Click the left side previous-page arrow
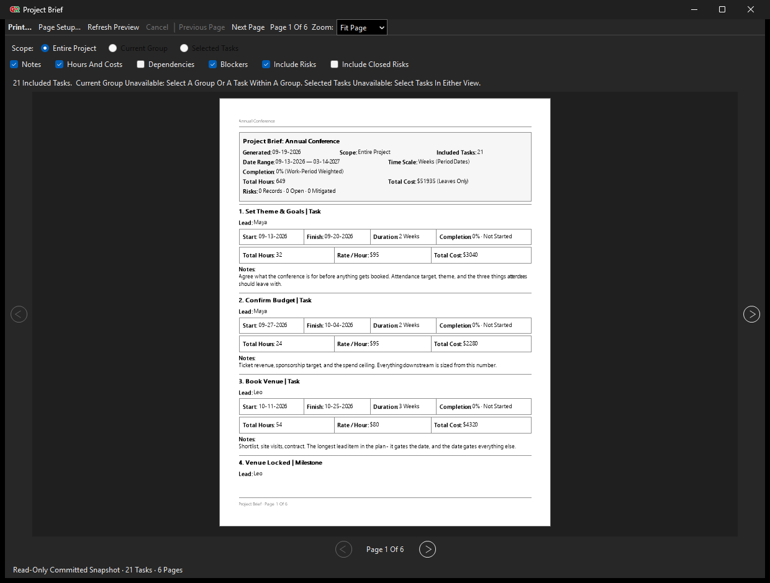The width and height of the screenshot is (770, 583). click(x=19, y=314)
